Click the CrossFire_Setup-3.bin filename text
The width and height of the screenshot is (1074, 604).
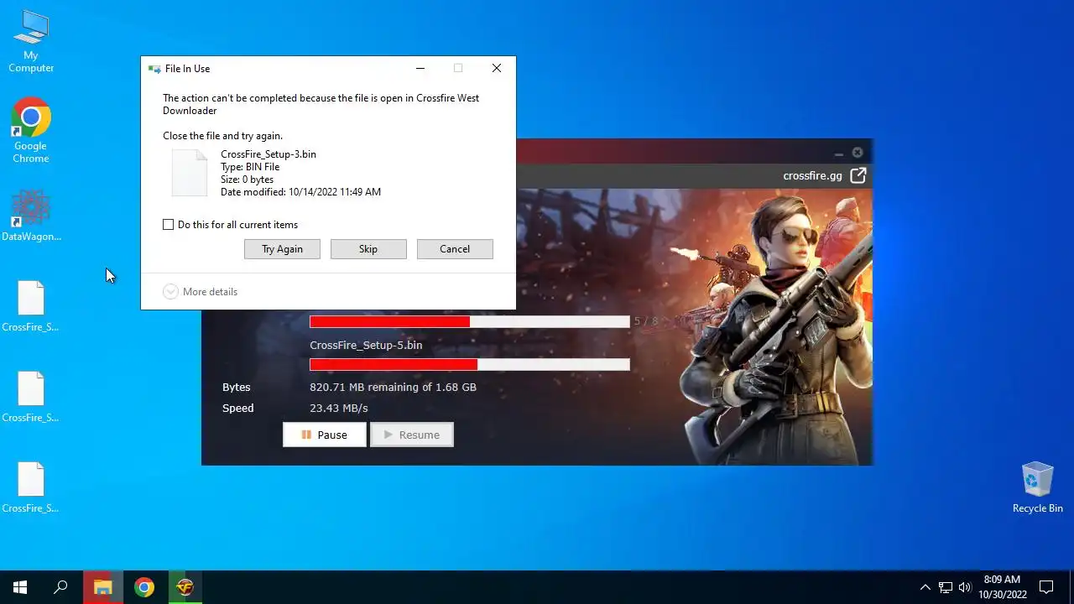[268, 154]
